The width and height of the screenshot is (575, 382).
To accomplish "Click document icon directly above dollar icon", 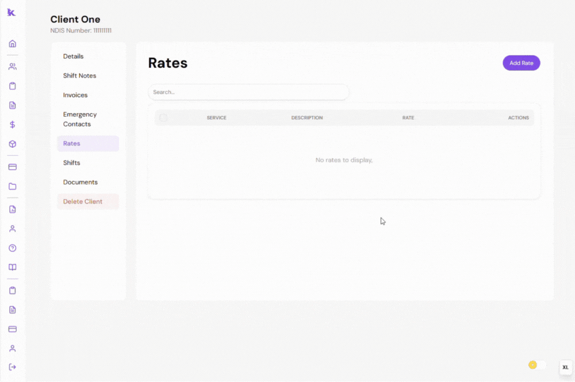I will 13,105.
